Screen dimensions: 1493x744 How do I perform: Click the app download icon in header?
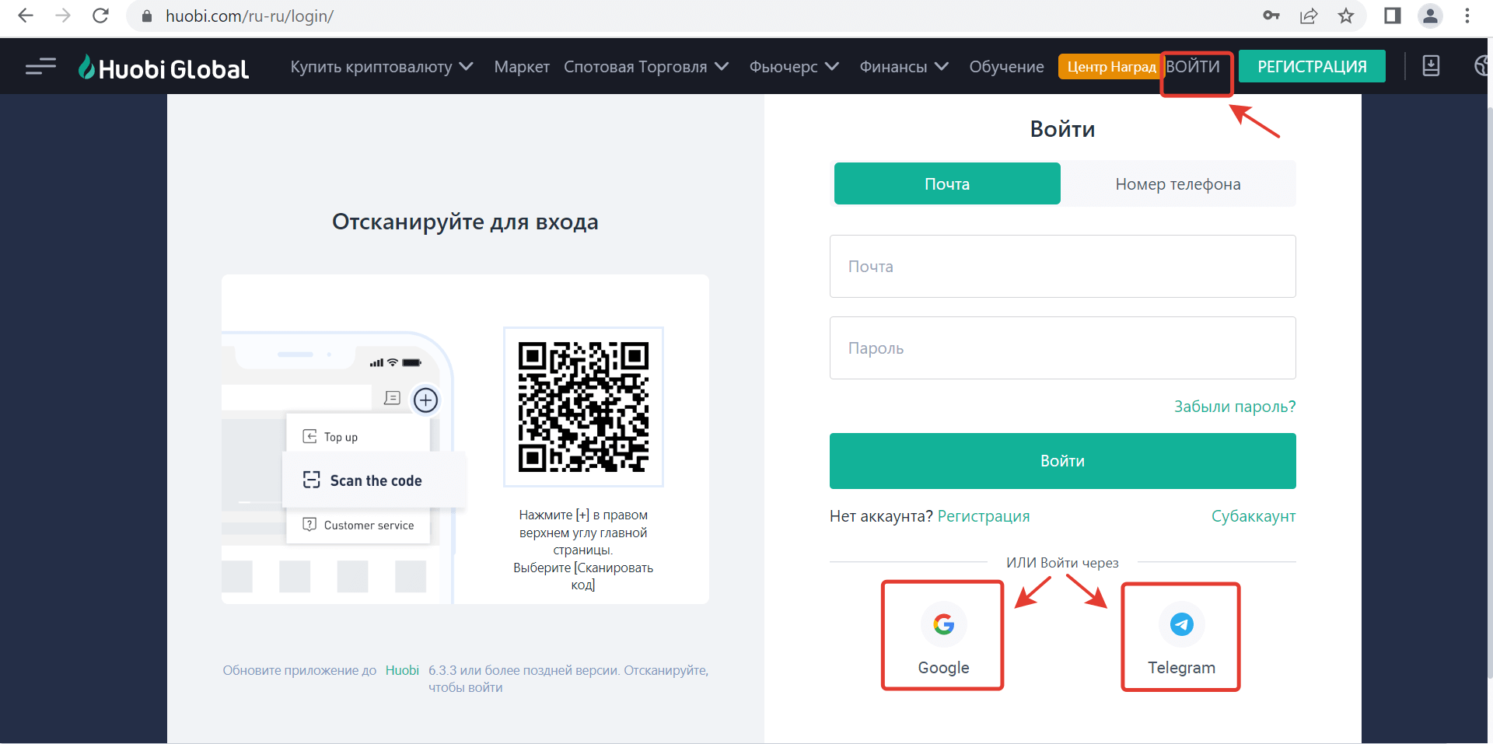coord(1430,66)
